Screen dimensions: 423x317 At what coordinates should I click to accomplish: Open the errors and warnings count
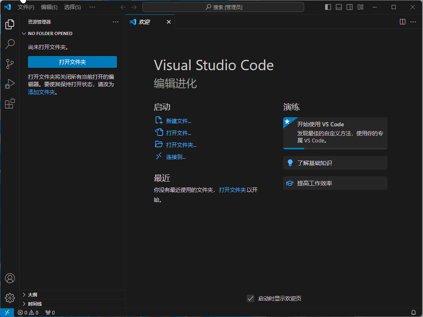[28, 312]
